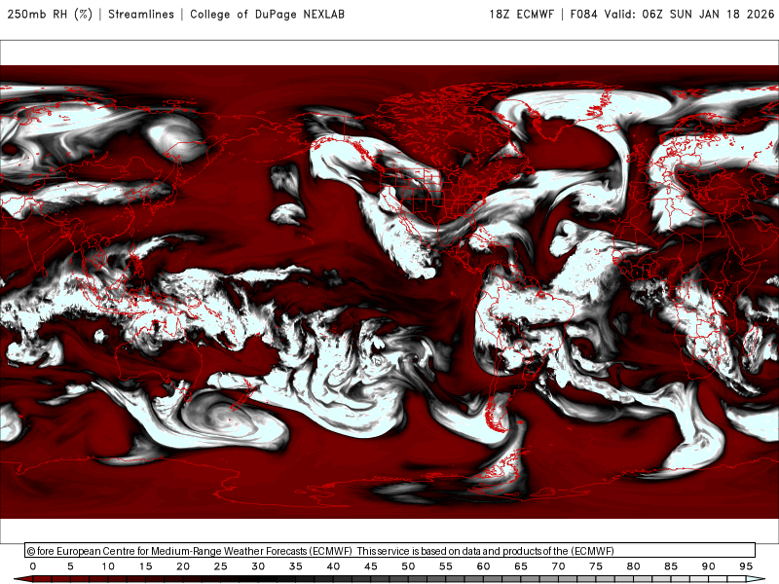Click the ECMWF copyright notice box
This screenshot has width=779, height=584.
pyautogui.click(x=390, y=550)
